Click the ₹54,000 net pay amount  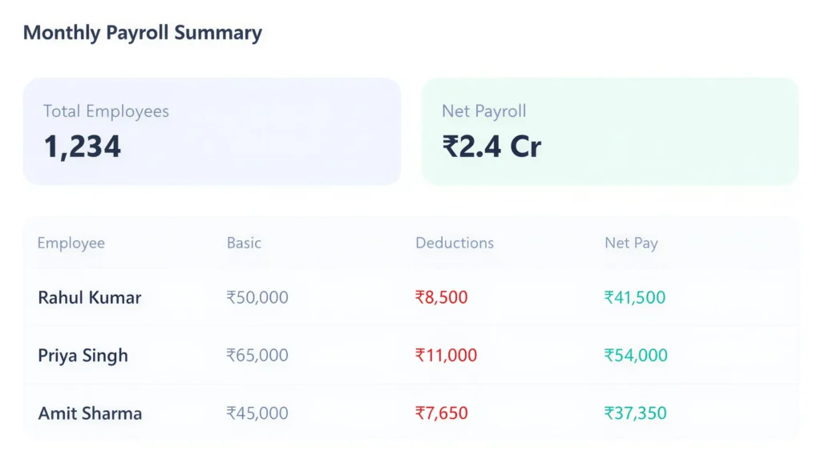point(635,355)
